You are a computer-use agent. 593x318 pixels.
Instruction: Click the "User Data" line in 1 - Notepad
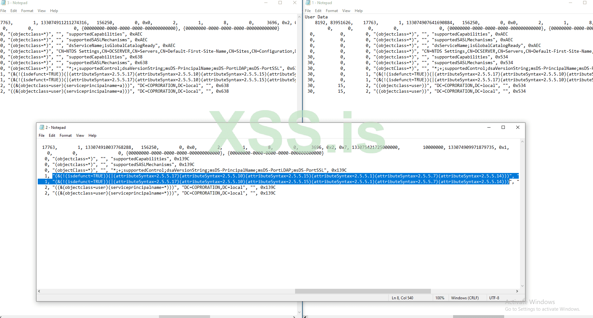pos(316,17)
